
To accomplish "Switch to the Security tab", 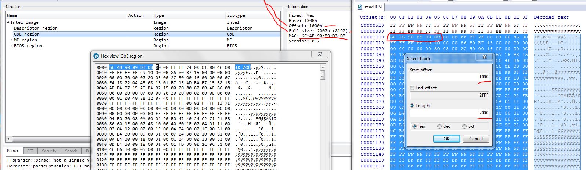I will pyautogui.click(x=49, y=151).
